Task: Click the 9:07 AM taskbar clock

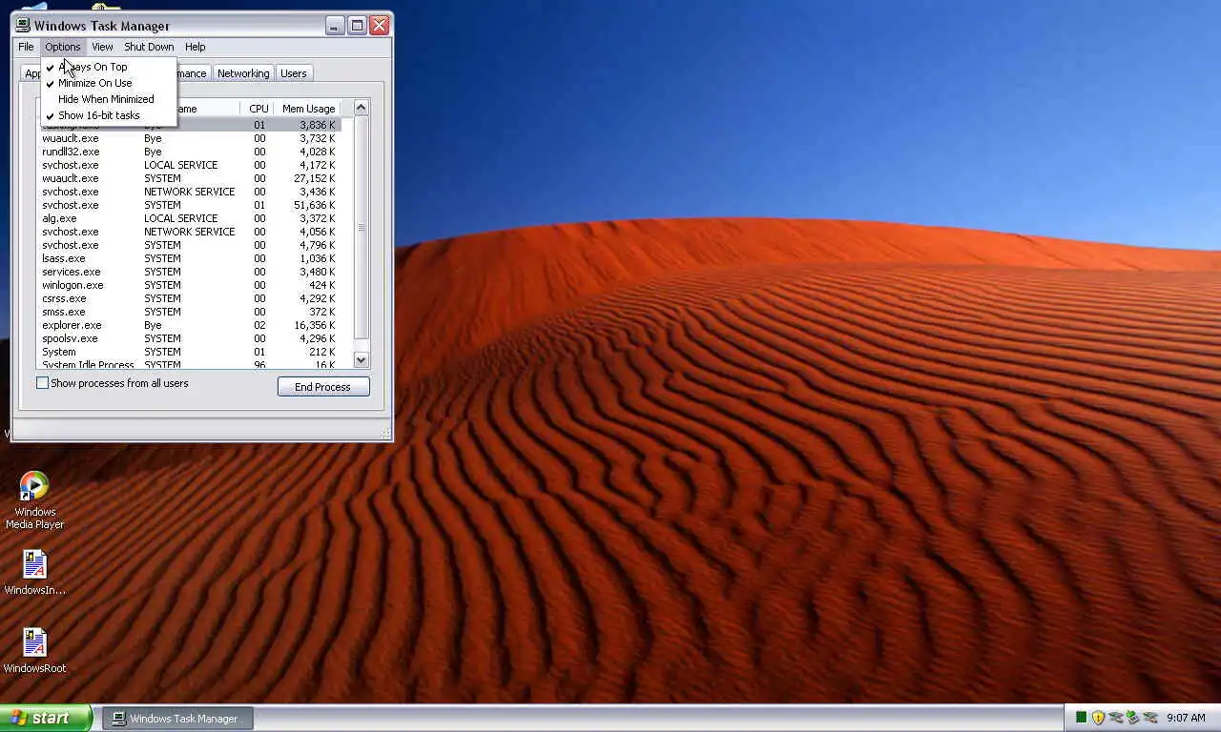Action: (x=1186, y=718)
